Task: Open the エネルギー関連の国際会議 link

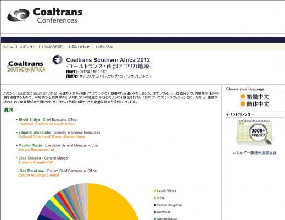Action: pyautogui.click(x=254, y=153)
